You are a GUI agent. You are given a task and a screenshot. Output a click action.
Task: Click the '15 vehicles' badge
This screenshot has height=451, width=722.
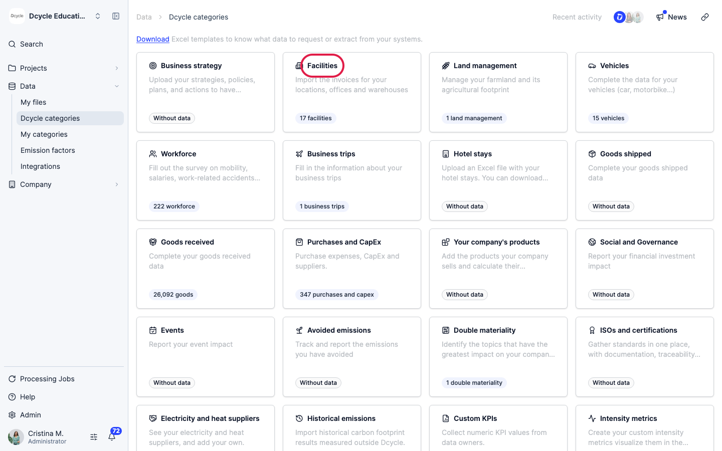click(x=609, y=118)
